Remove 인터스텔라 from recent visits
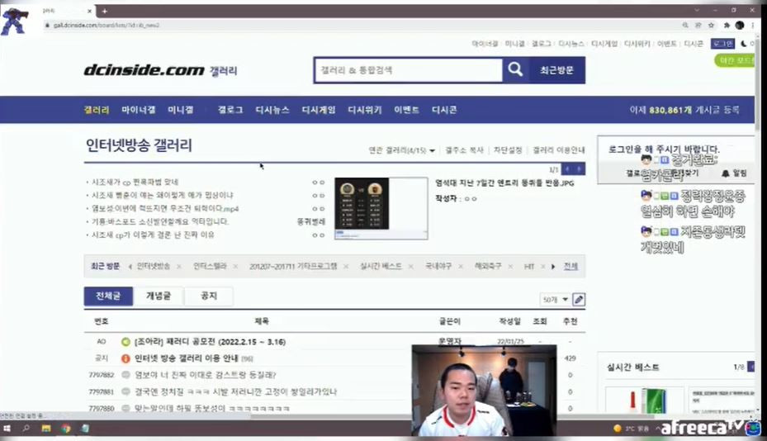 pos(236,267)
